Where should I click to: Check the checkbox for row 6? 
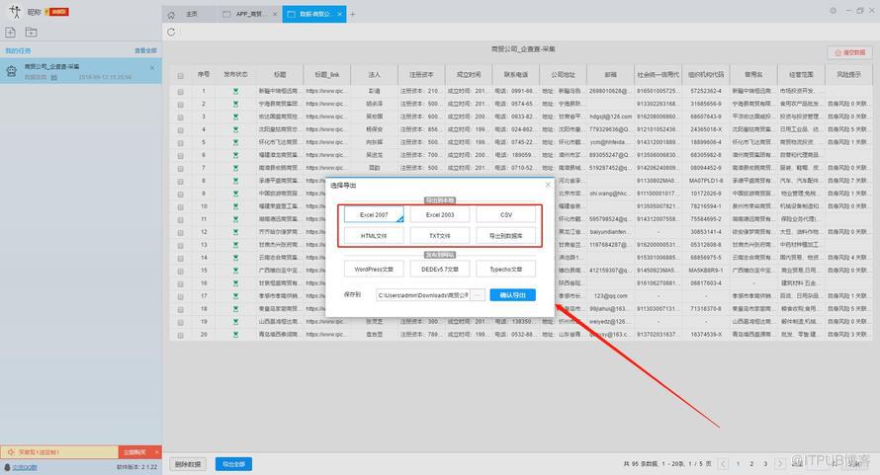[180, 156]
